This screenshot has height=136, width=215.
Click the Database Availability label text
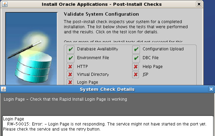click(x=97, y=49)
